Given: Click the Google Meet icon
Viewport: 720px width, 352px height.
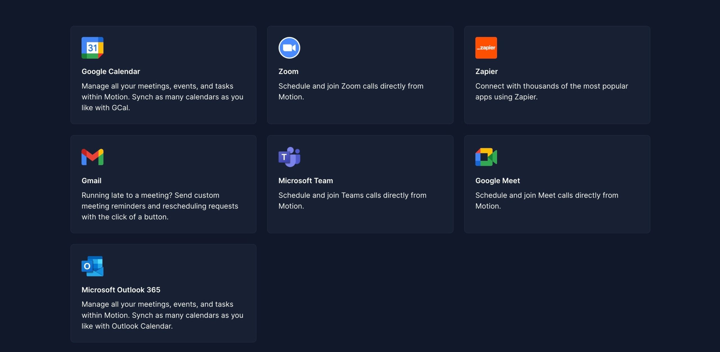Looking at the screenshot, I should [486, 157].
